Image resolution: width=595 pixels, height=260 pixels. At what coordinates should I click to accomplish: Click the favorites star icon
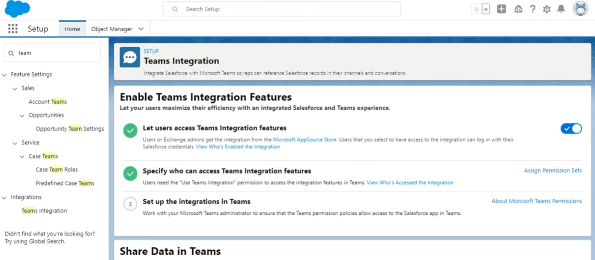(x=476, y=9)
